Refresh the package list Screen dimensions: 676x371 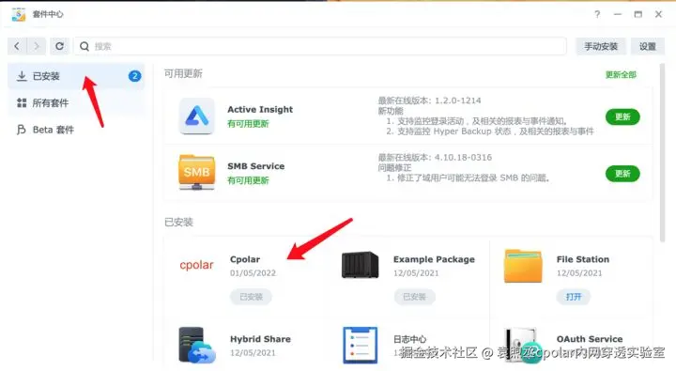pyautogui.click(x=59, y=46)
